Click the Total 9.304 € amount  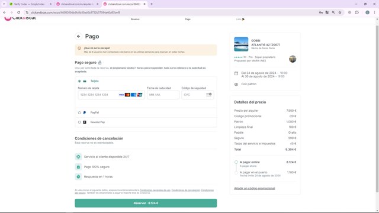291,150
